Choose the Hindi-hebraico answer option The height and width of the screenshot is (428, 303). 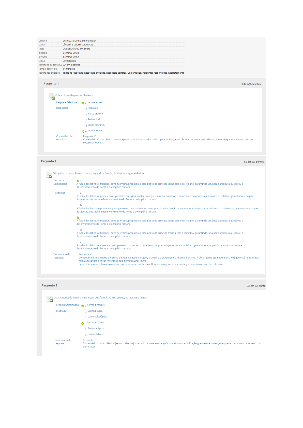pos(96,125)
